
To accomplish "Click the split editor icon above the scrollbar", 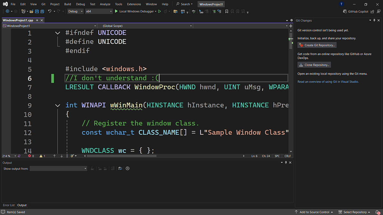I will pos(291,25).
